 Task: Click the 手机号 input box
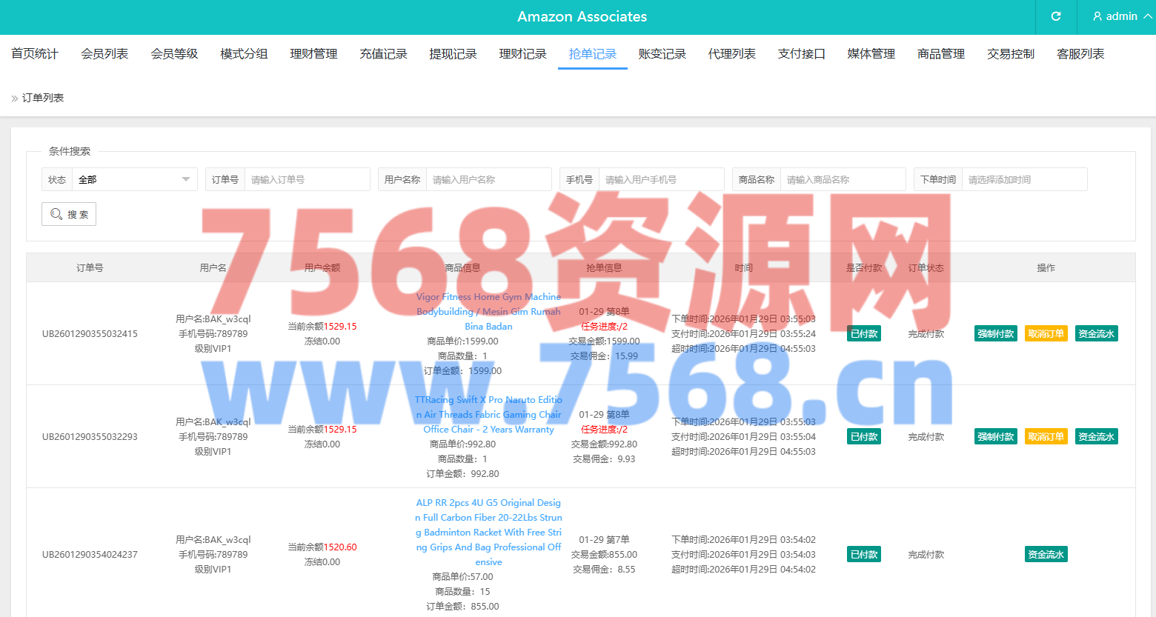pyautogui.click(x=661, y=179)
